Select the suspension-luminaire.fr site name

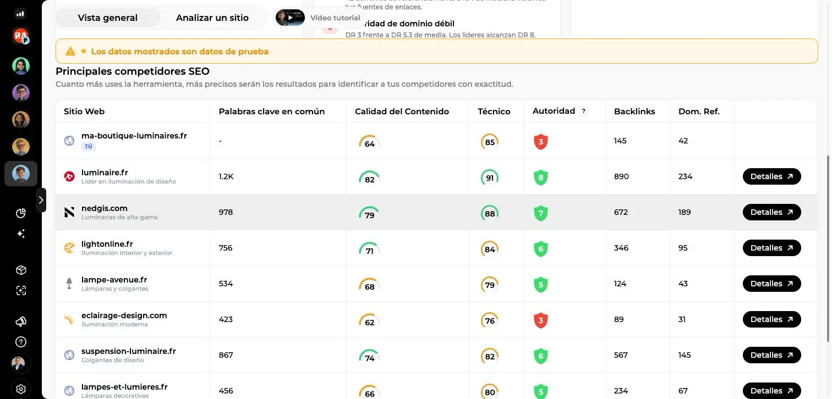[x=129, y=351]
